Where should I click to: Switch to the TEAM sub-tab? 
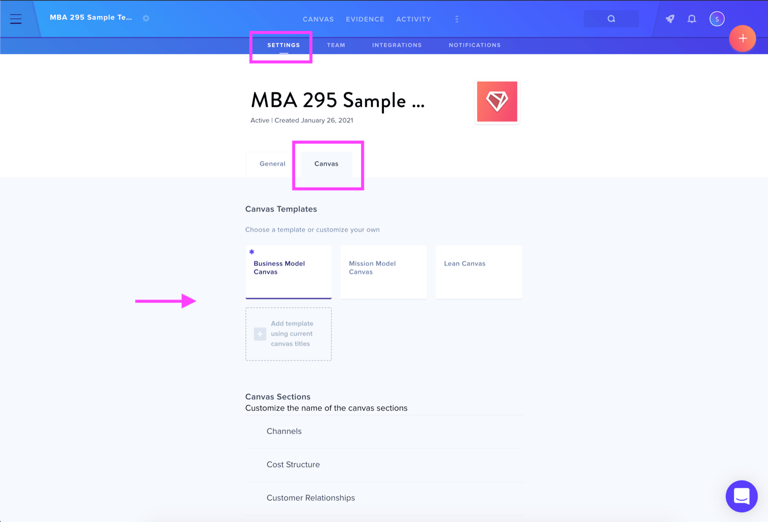(336, 45)
